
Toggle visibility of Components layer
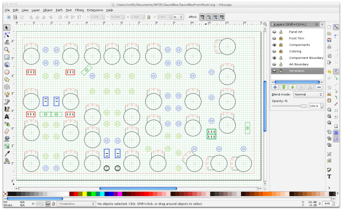274,45
